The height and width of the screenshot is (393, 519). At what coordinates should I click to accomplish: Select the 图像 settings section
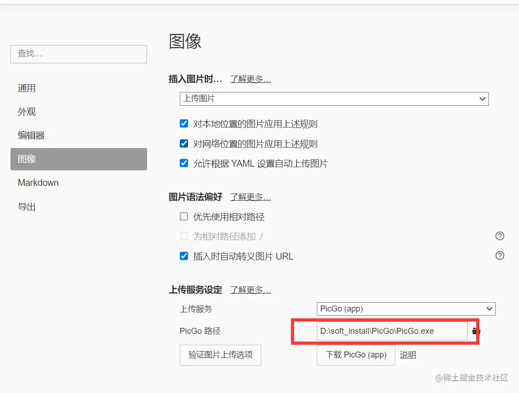pyautogui.click(x=78, y=159)
